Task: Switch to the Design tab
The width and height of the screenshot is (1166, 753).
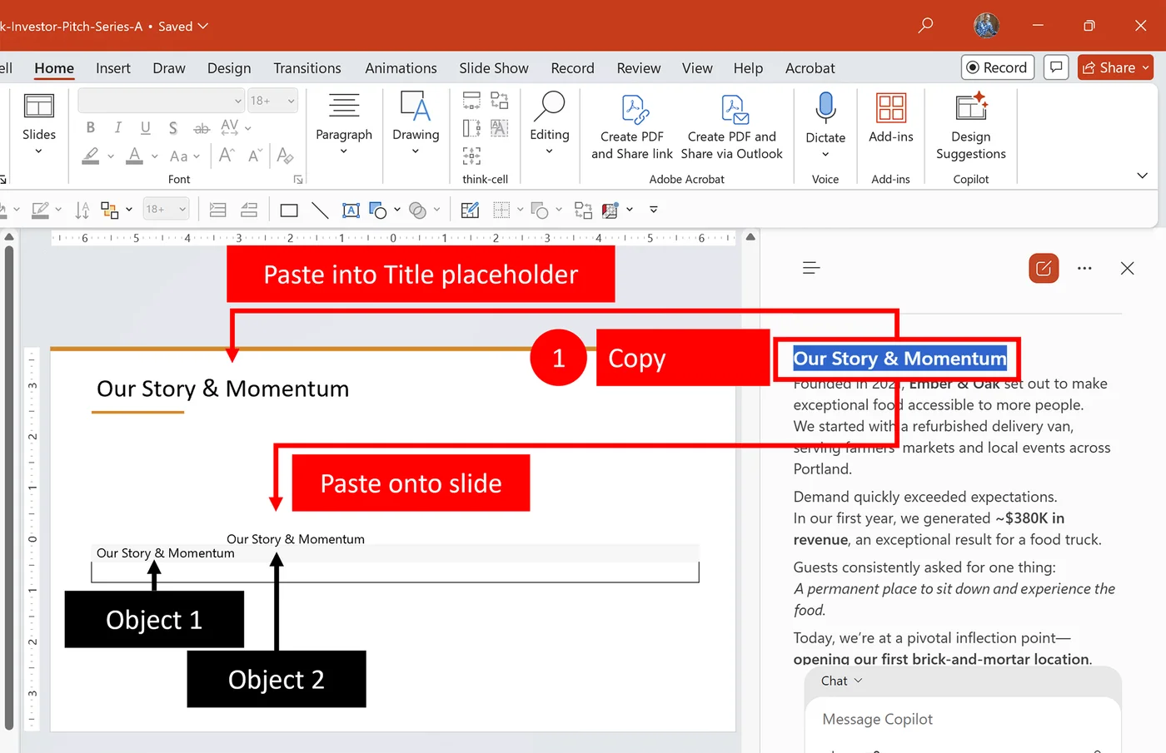Action: [x=229, y=68]
